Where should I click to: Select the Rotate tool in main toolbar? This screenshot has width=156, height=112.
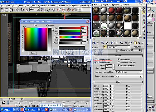pyautogui.click(x=22, y=10)
